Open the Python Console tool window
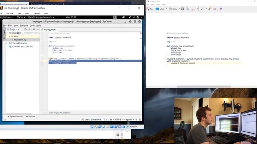Viewport: 257px width, 144px height. click(x=15, y=116)
